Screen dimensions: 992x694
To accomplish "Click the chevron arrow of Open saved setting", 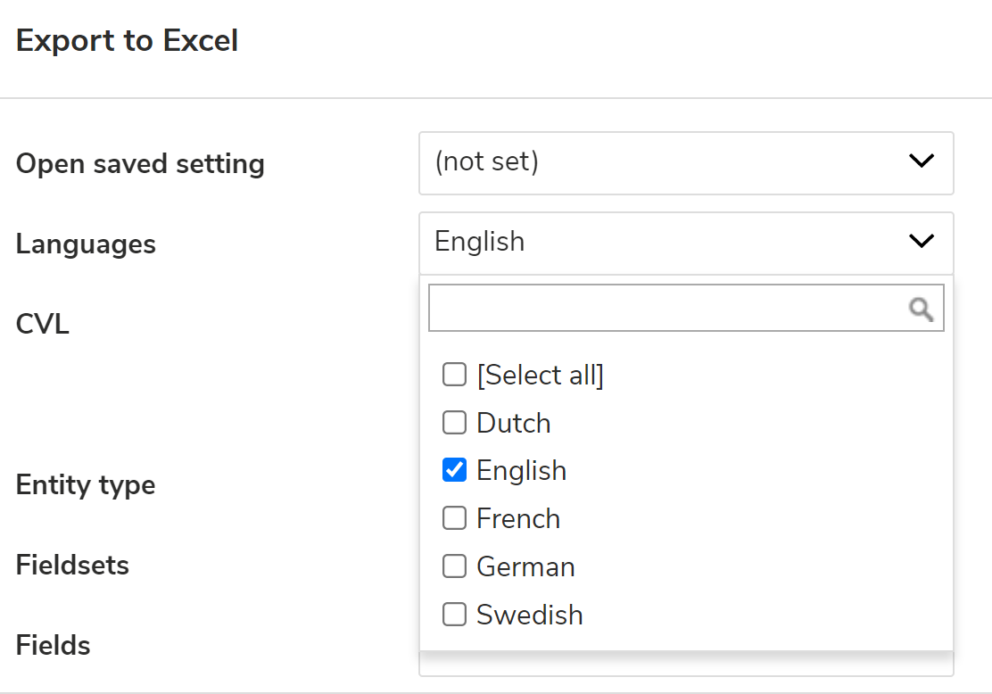I will (922, 161).
